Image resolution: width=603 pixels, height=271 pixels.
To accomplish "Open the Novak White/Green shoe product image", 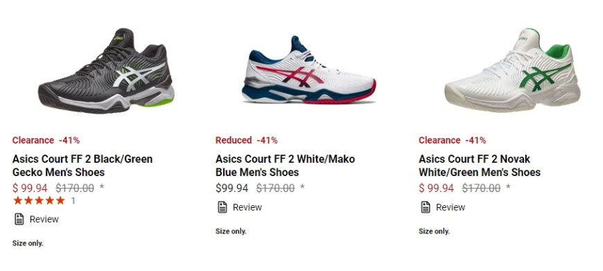I will [x=512, y=70].
